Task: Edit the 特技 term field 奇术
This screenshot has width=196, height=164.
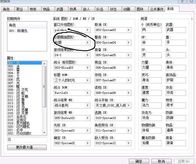Action: pyautogui.click(x=176, y=106)
